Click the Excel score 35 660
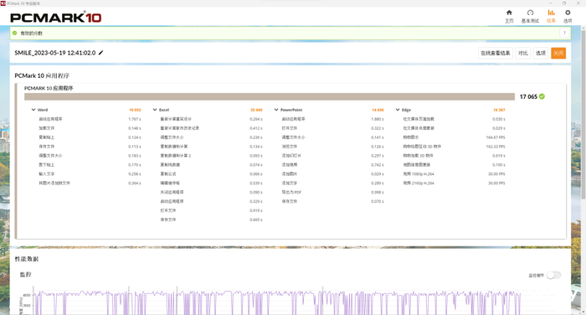The width and height of the screenshot is (586, 315). (256, 110)
